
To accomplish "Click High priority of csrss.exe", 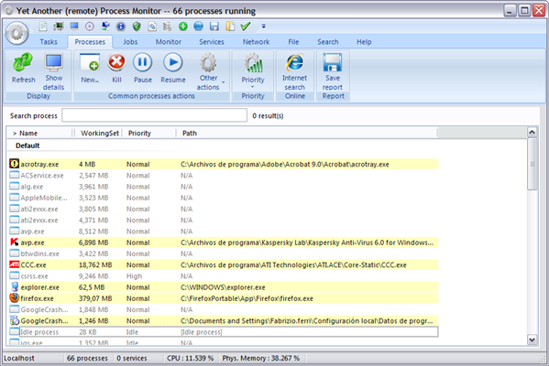I will click(x=134, y=275).
